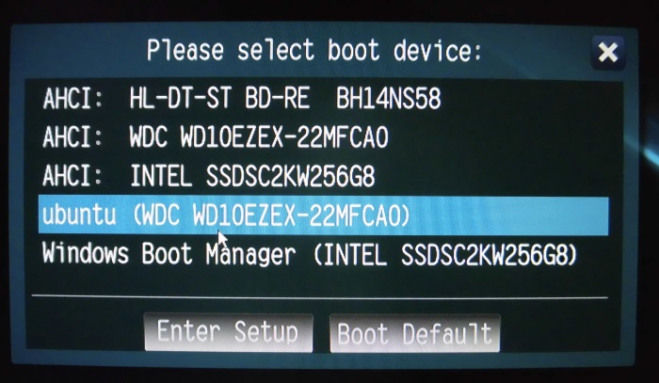The height and width of the screenshot is (383, 659).
Task: Click the "Please select boot device:" title
Action: coord(314,51)
